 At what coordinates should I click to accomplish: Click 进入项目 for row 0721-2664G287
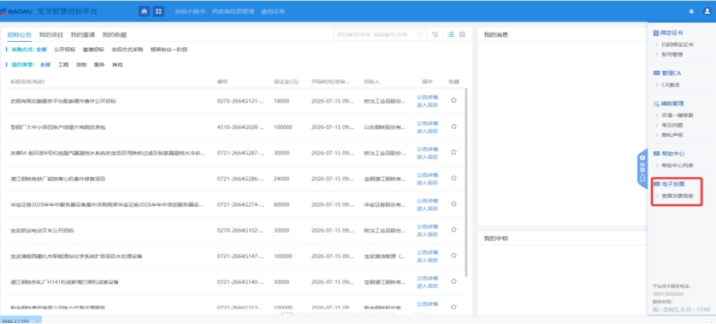[x=428, y=157]
